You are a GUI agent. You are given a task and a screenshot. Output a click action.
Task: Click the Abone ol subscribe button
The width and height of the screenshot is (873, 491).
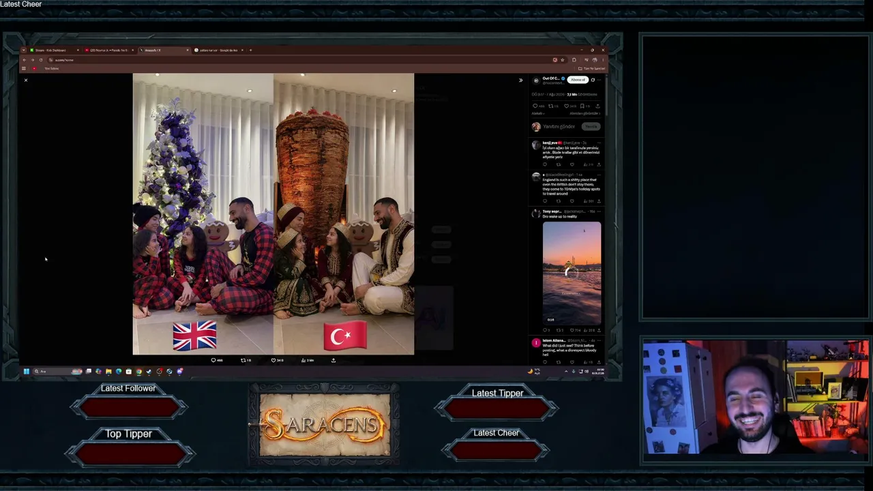tap(578, 80)
